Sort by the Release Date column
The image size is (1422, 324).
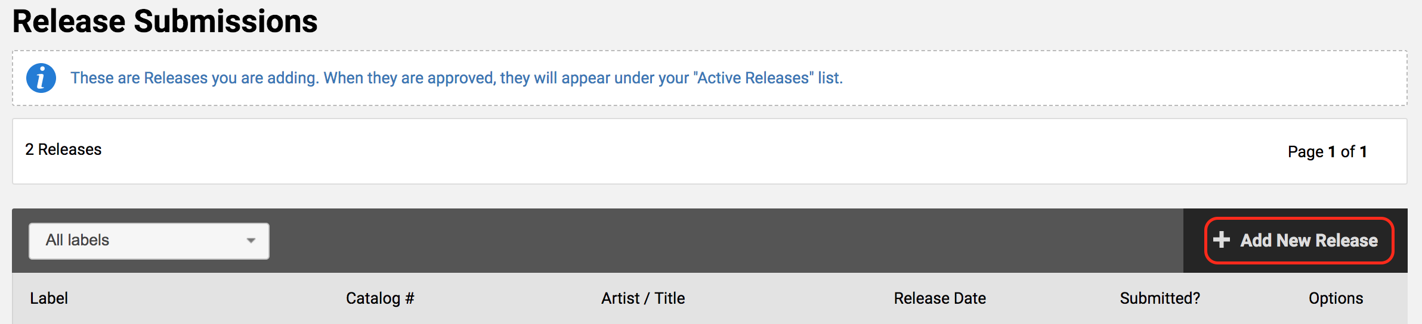point(939,298)
